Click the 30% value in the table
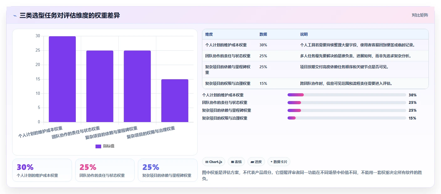 263,45
